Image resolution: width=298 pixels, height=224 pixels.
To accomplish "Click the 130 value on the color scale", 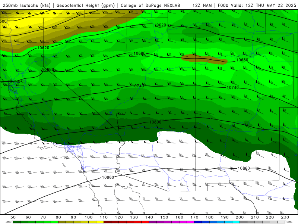I will pos(134,217).
